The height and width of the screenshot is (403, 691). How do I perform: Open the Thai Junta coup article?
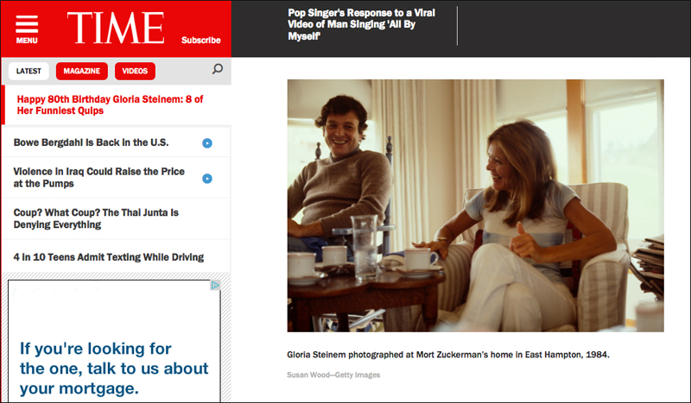pyautogui.click(x=100, y=218)
